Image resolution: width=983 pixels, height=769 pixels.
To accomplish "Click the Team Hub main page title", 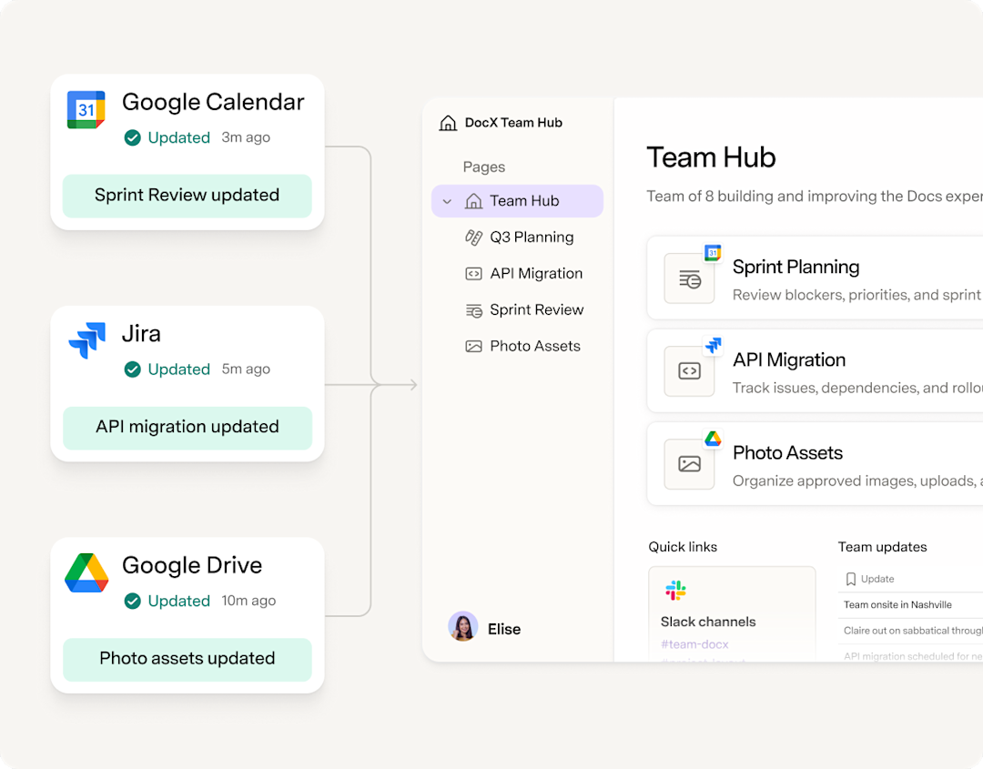I will click(711, 157).
